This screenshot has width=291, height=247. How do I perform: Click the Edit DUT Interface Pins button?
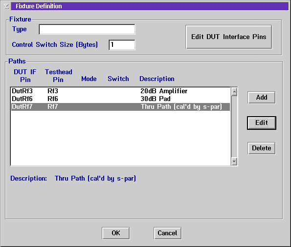pyautogui.click(x=229, y=37)
